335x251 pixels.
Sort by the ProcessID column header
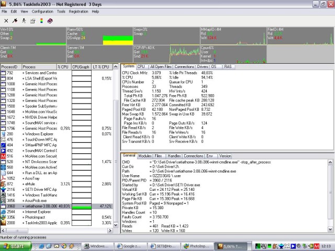point(11,67)
